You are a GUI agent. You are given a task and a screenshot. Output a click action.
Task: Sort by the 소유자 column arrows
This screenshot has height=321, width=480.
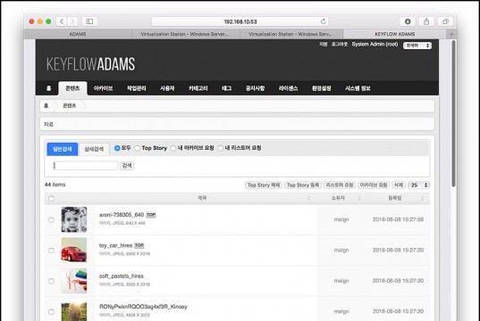point(359,199)
